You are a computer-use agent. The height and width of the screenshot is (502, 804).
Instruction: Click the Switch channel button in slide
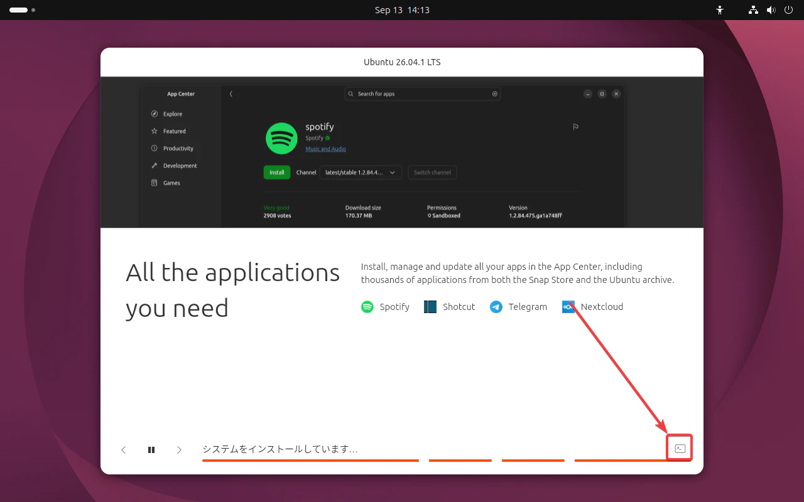[432, 172]
